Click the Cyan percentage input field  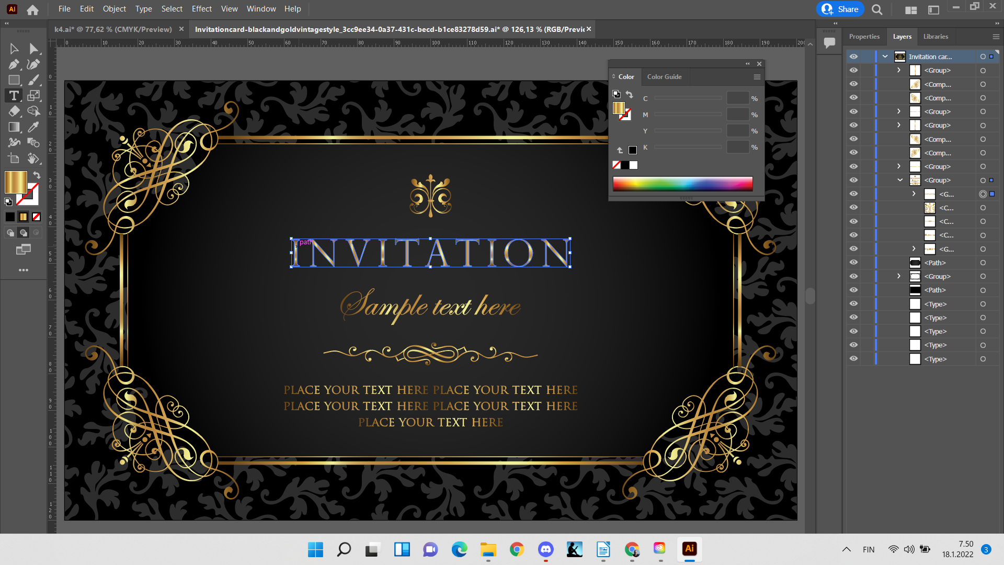point(737,98)
